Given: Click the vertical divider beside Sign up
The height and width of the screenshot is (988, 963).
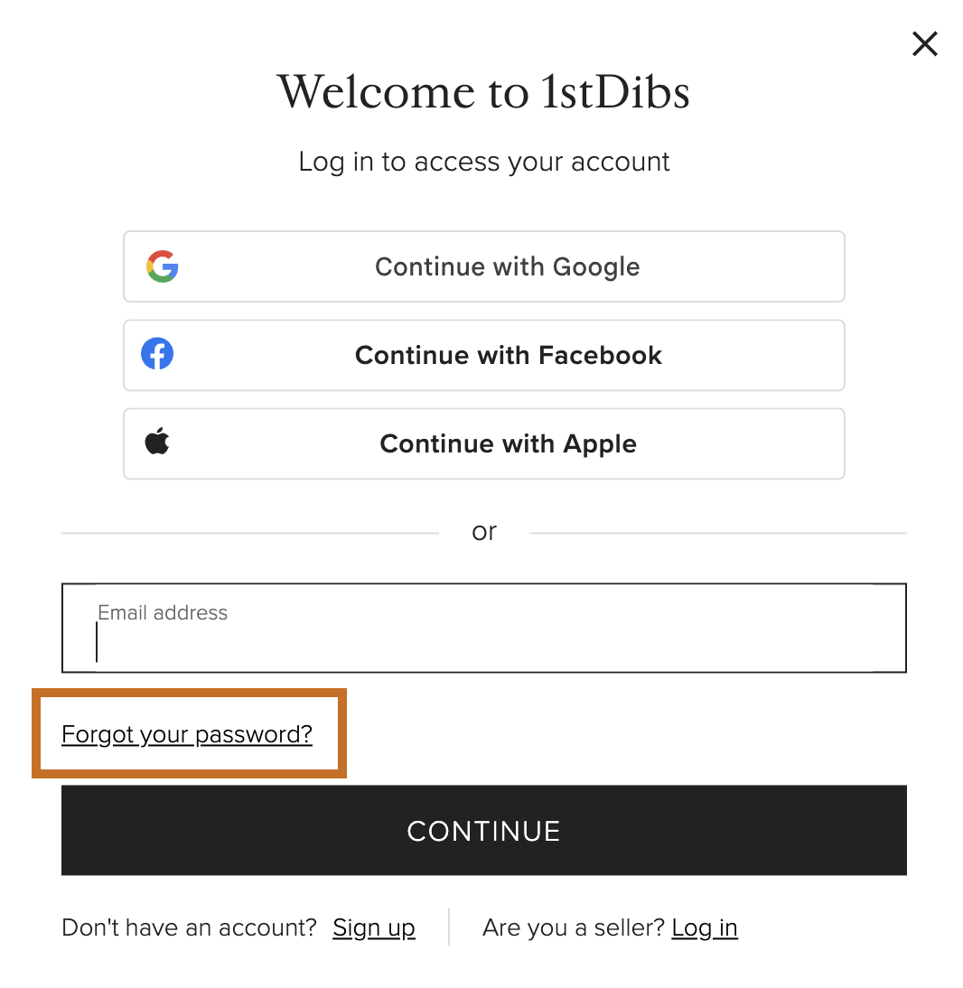Looking at the screenshot, I should tap(449, 927).
